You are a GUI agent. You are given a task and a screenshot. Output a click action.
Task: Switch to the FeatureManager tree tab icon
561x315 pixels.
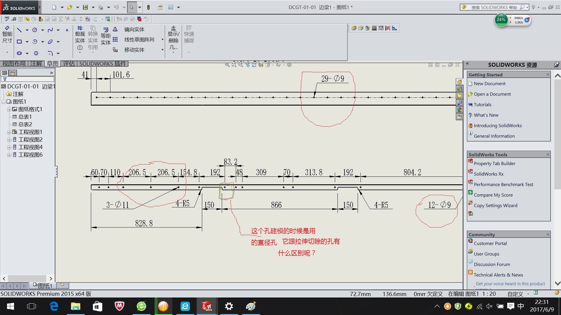tap(5, 73)
